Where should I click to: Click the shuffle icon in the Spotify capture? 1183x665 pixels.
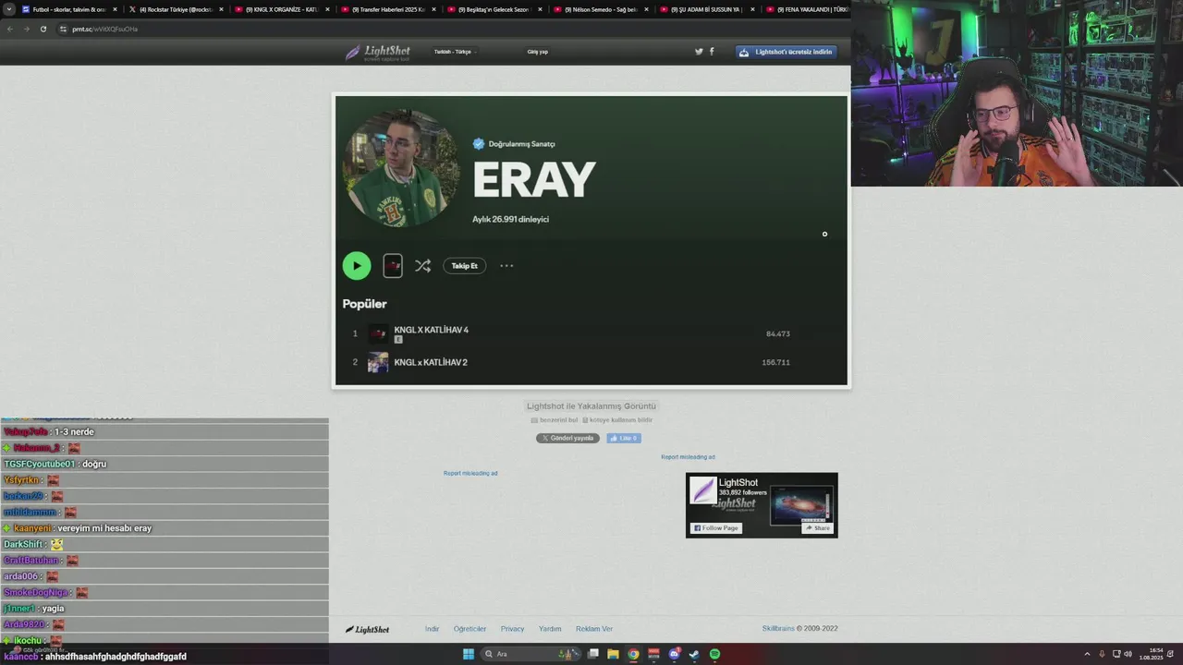click(422, 266)
